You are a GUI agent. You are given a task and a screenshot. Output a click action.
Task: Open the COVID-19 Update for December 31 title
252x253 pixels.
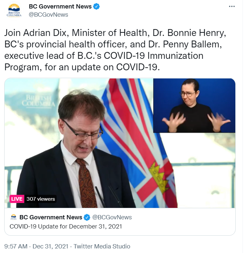point(66,226)
